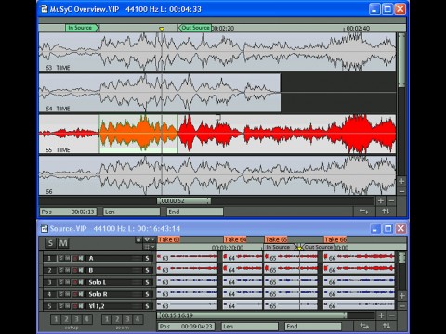
Task: Select the 64 TIME waveform track
Action: (x=160, y=93)
